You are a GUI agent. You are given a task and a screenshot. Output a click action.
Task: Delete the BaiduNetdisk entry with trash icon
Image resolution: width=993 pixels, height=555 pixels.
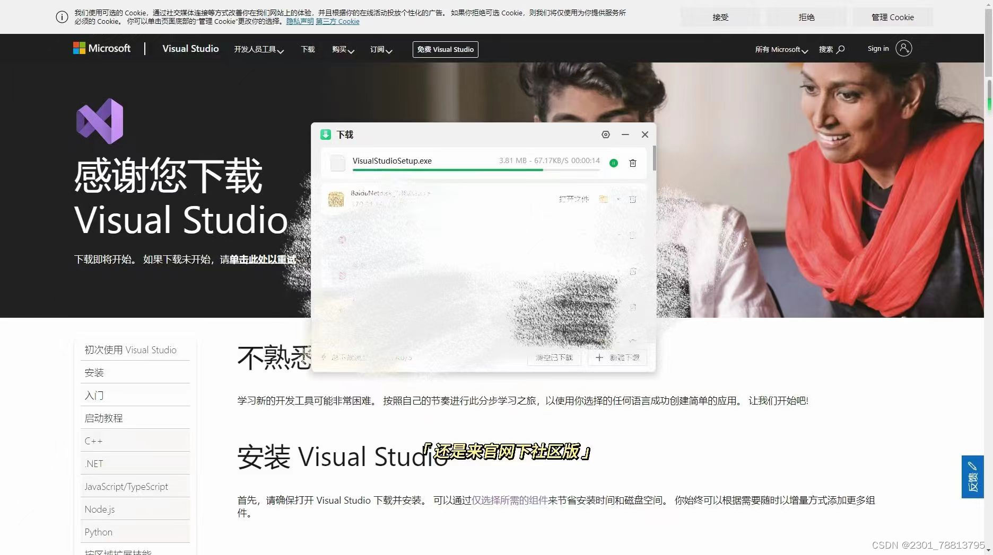pos(632,199)
